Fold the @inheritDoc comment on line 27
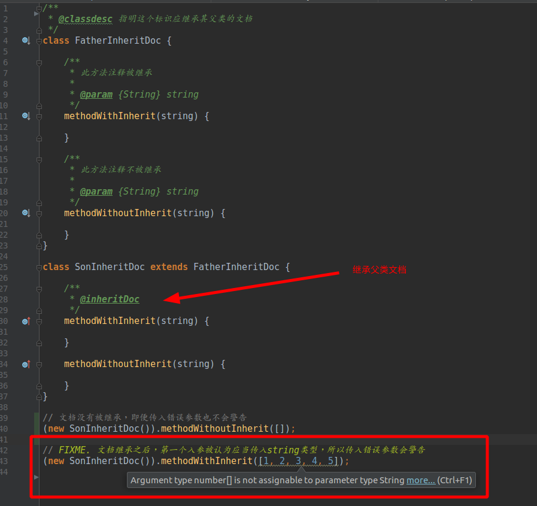The height and width of the screenshot is (506, 537). [x=39, y=289]
